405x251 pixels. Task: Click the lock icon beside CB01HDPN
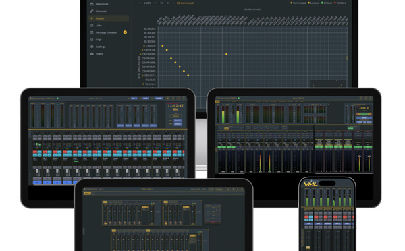(x=140, y=54)
